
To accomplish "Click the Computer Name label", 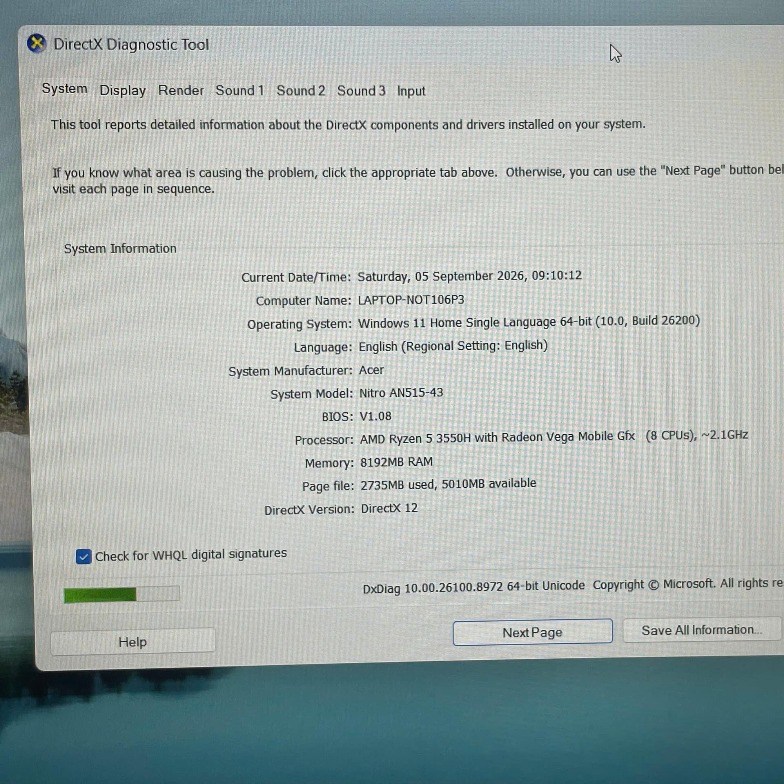I will pos(303,301).
